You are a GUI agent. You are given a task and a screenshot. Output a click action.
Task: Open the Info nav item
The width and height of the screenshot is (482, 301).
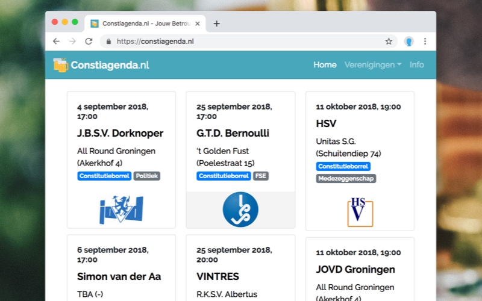(416, 65)
